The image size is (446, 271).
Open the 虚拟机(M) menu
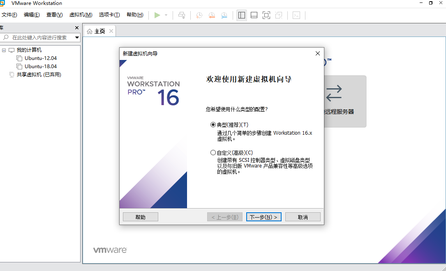point(81,15)
